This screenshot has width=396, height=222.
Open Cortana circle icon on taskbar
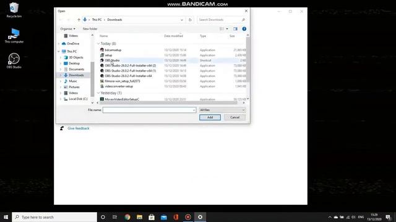pyautogui.click(x=103, y=217)
